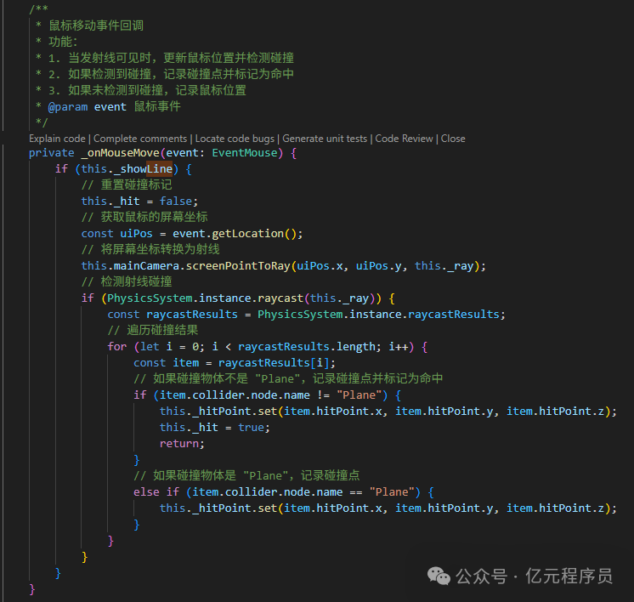Click 'mainCamera' in the ray conversion line
Viewport: 634px width, 602px height.
tap(146, 266)
